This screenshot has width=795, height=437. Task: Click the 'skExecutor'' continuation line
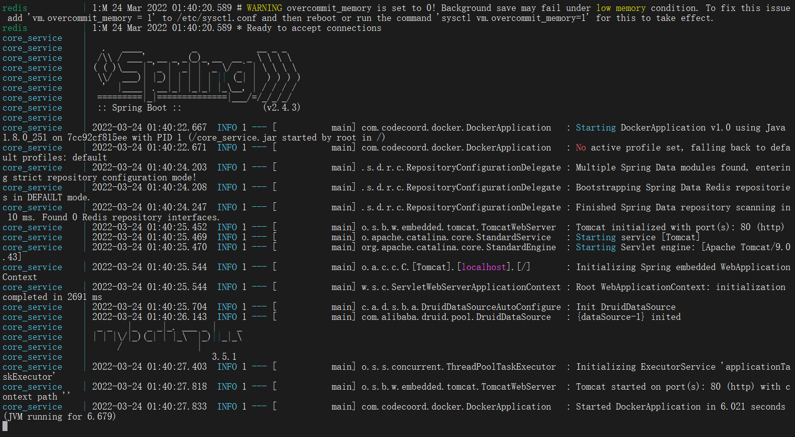coord(29,377)
